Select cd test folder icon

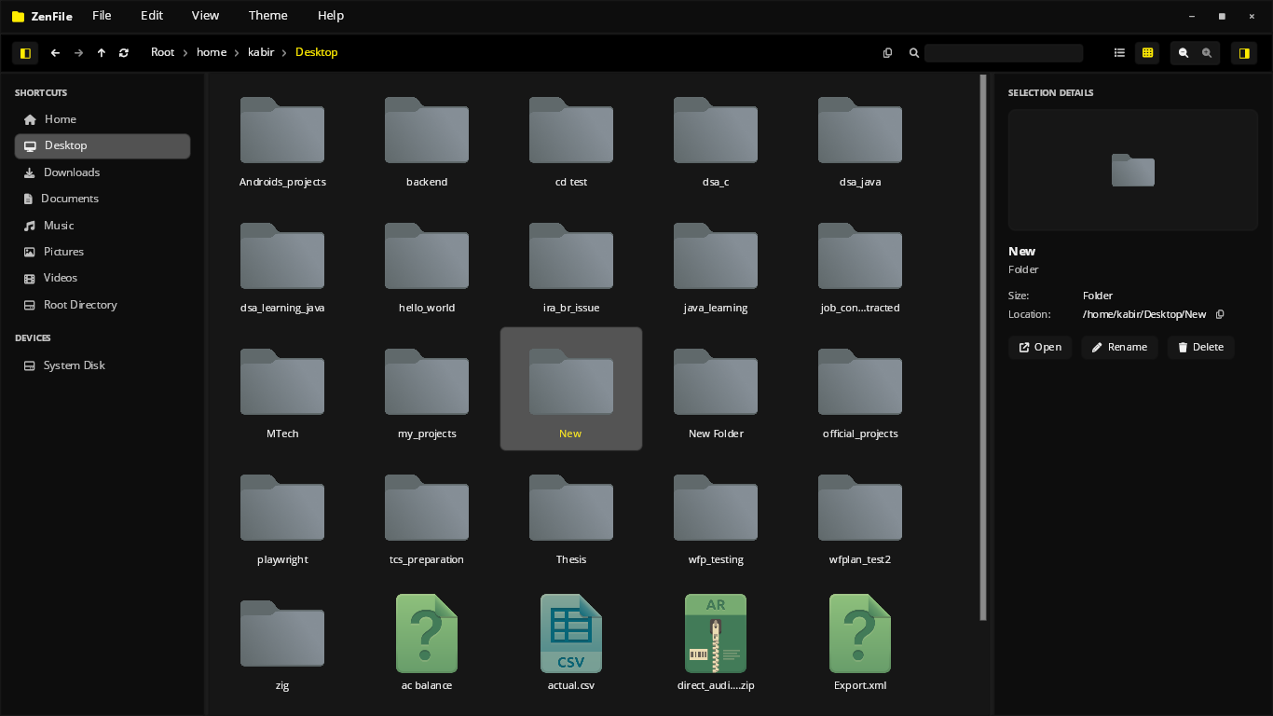pos(571,131)
